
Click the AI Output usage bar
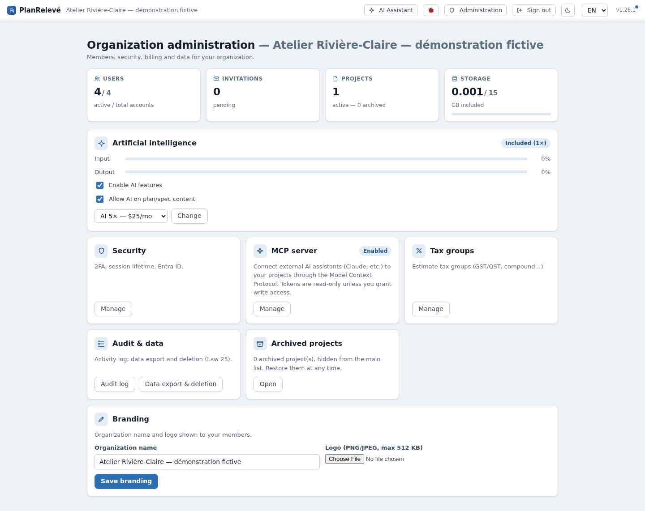tap(326, 172)
